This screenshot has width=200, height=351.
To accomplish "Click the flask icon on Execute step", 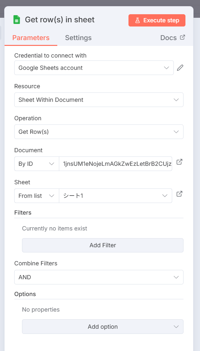I will click(x=138, y=20).
